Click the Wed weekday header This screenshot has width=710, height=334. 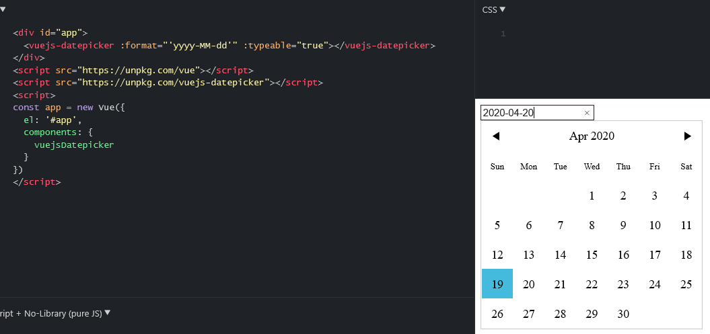pyautogui.click(x=592, y=166)
